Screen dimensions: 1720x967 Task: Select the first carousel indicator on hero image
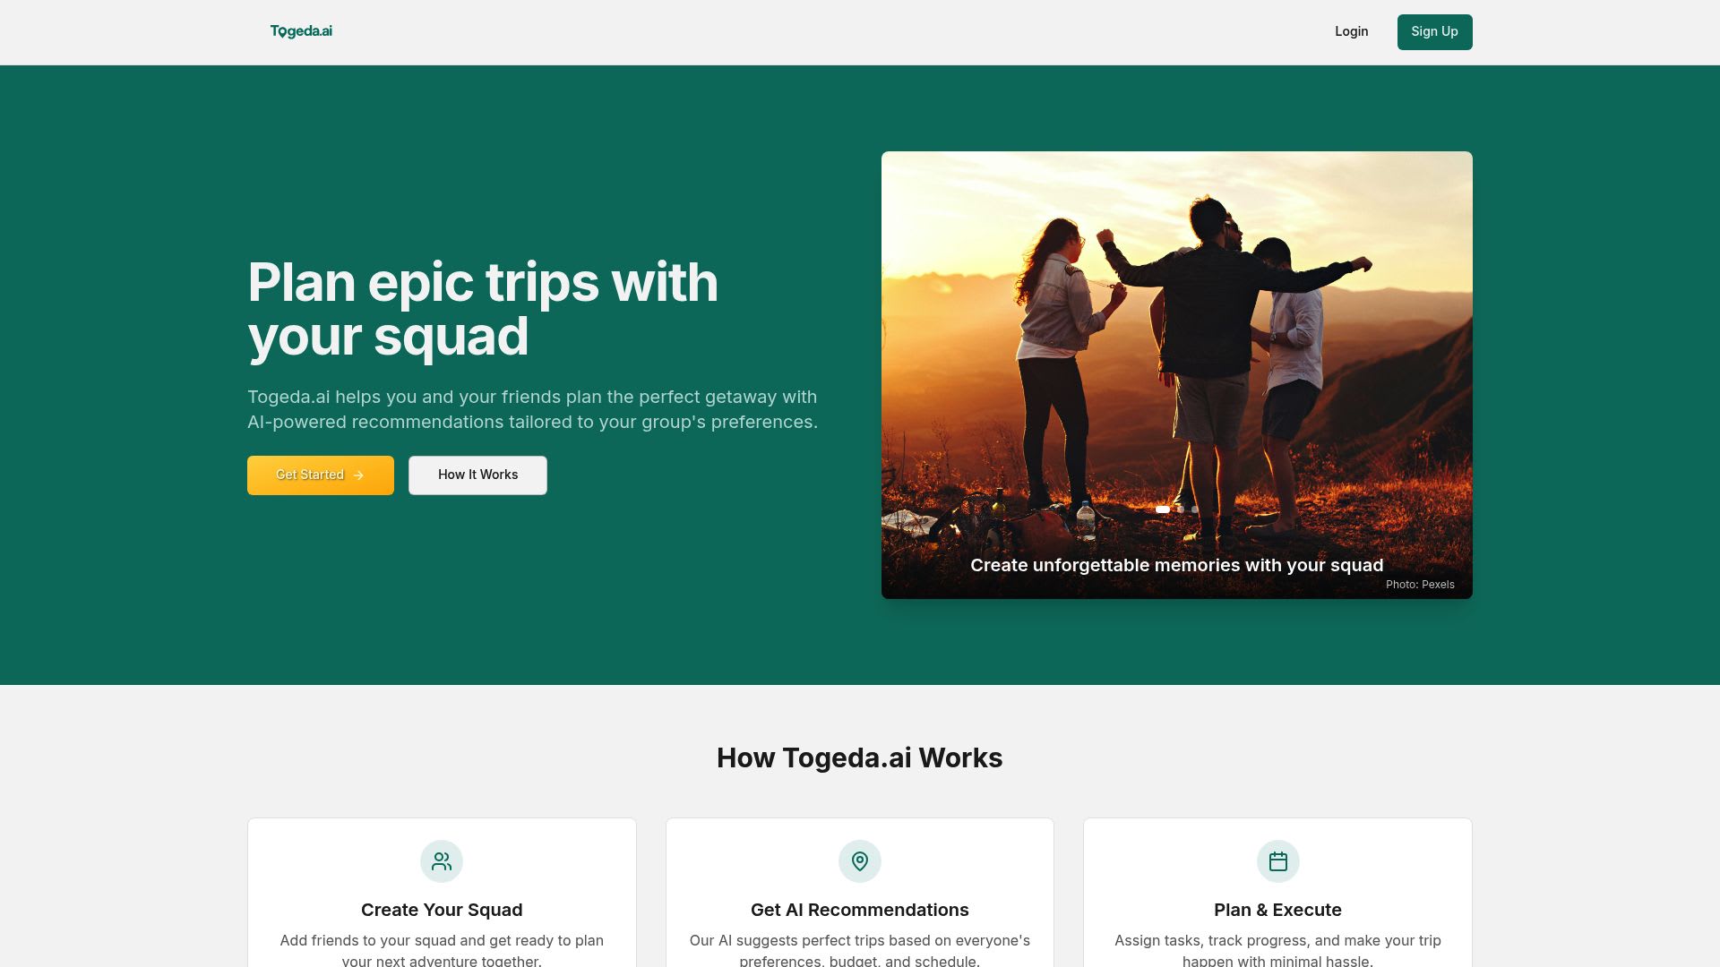pyautogui.click(x=1163, y=509)
